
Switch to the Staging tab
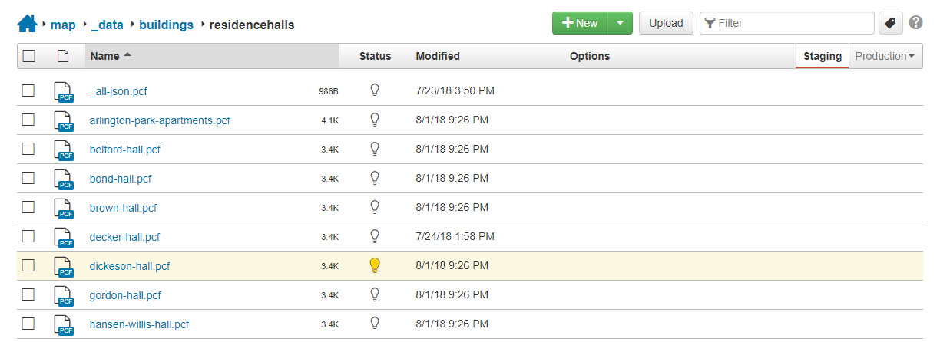tap(823, 56)
